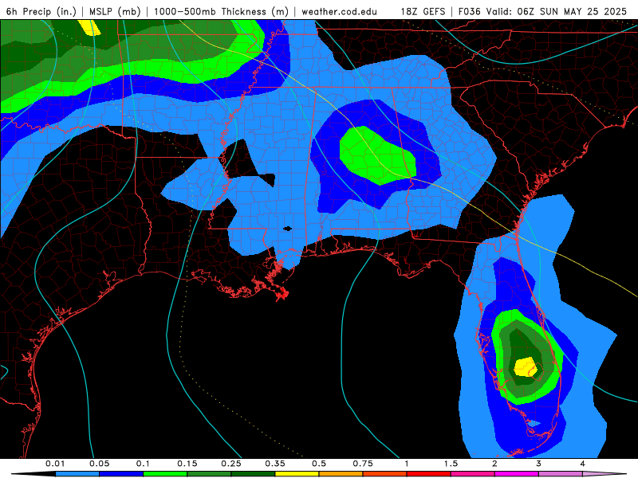Screen dimensions: 638x478
Task: Click the 0.75 legend value
Action: (363, 464)
